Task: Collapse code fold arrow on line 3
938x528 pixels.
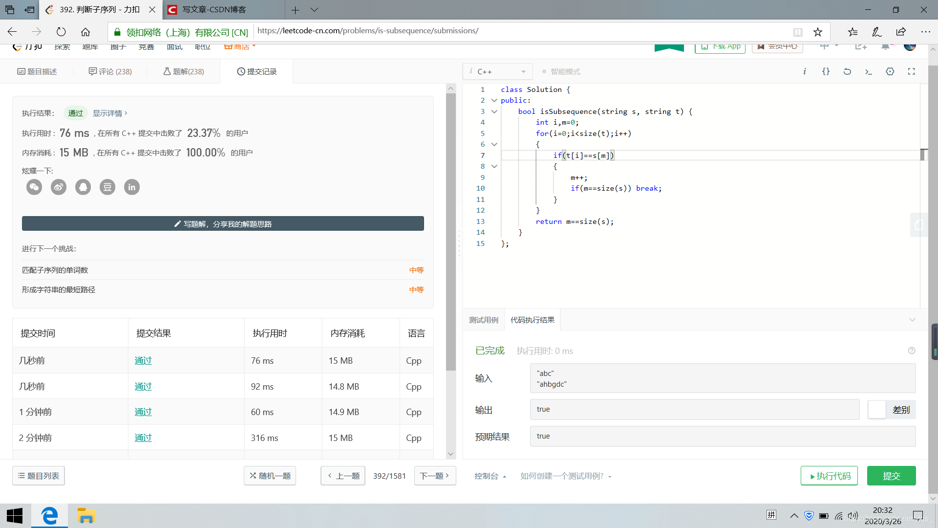Action: [x=494, y=111]
